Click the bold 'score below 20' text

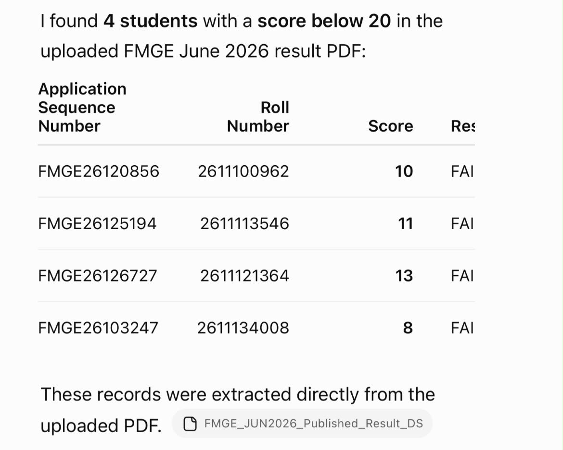click(324, 21)
